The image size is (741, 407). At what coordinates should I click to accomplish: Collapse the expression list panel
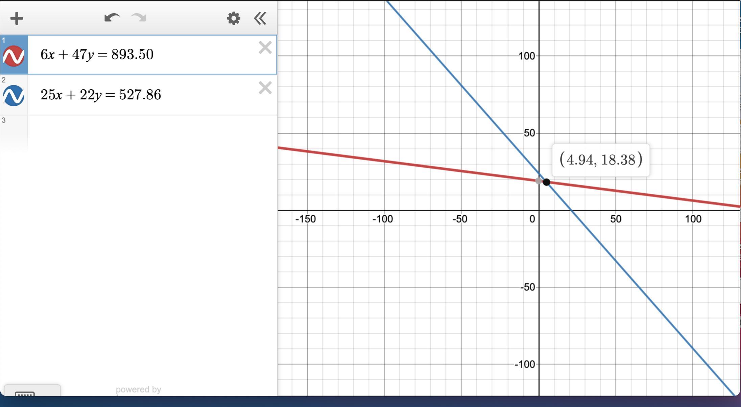260,18
